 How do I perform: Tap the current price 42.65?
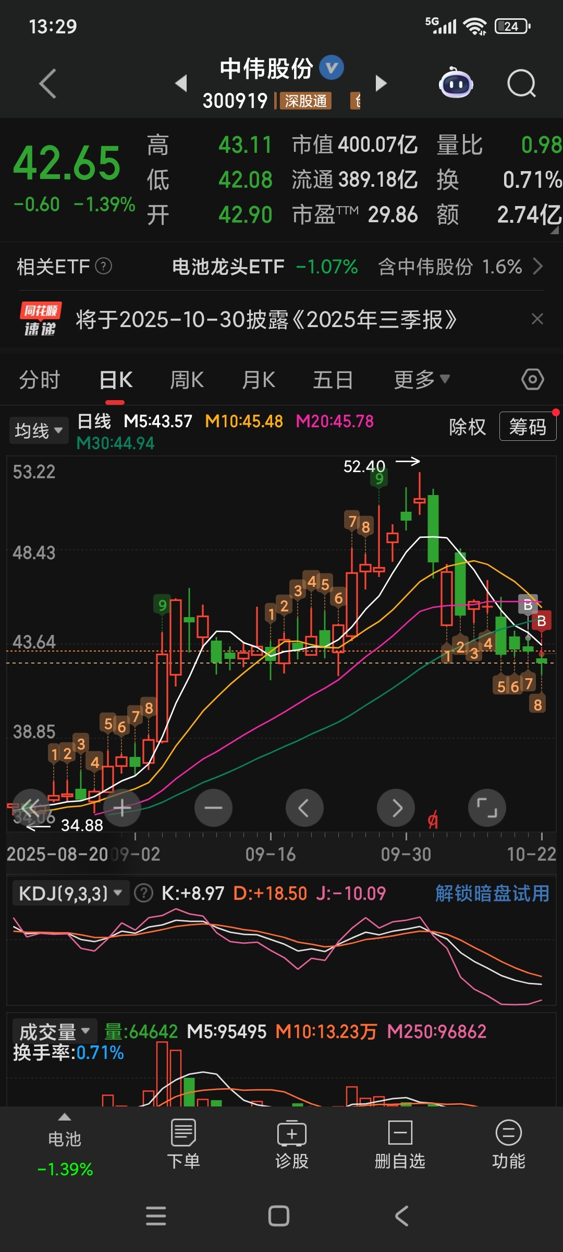click(x=66, y=163)
